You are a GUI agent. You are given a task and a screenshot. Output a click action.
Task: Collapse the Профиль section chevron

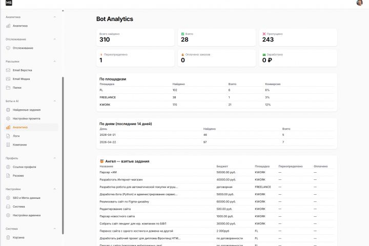click(x=55, y=158)
